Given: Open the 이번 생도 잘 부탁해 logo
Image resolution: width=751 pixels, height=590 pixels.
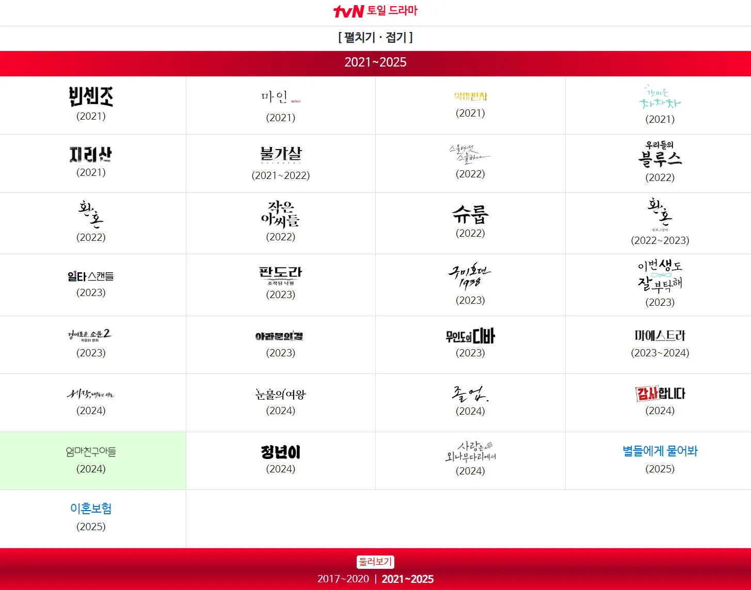Looking at the screenshot, I should [x=660, y=276].
